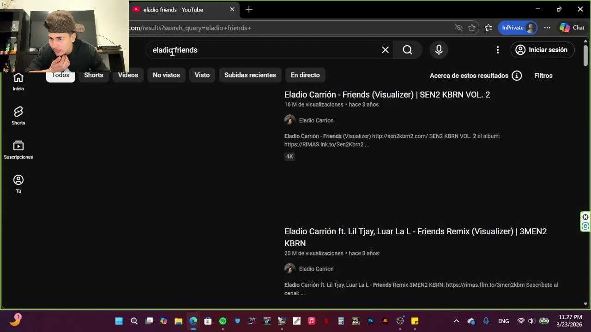
Task: Click the 4K badge on first result
Action: (x=289, y=156)
